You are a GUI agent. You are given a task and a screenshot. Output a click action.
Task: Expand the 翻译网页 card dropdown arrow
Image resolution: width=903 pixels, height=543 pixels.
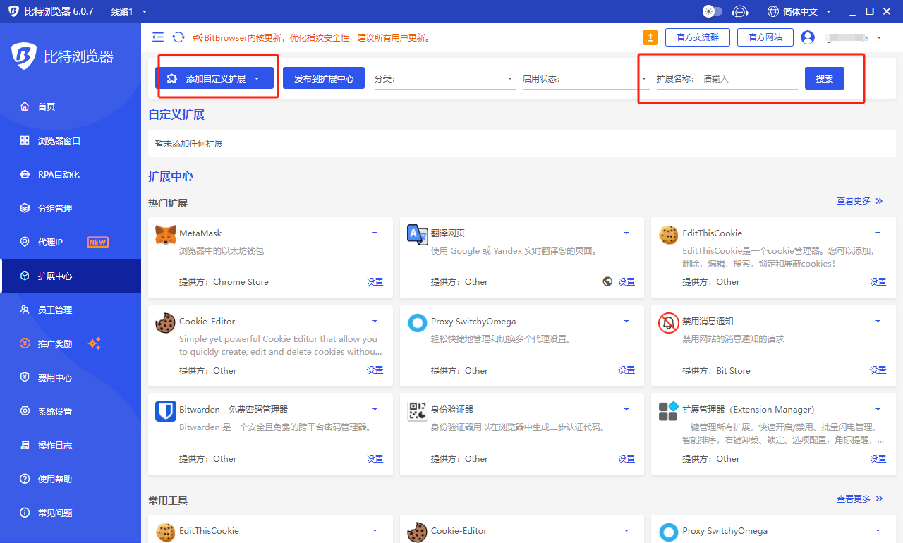626,233
